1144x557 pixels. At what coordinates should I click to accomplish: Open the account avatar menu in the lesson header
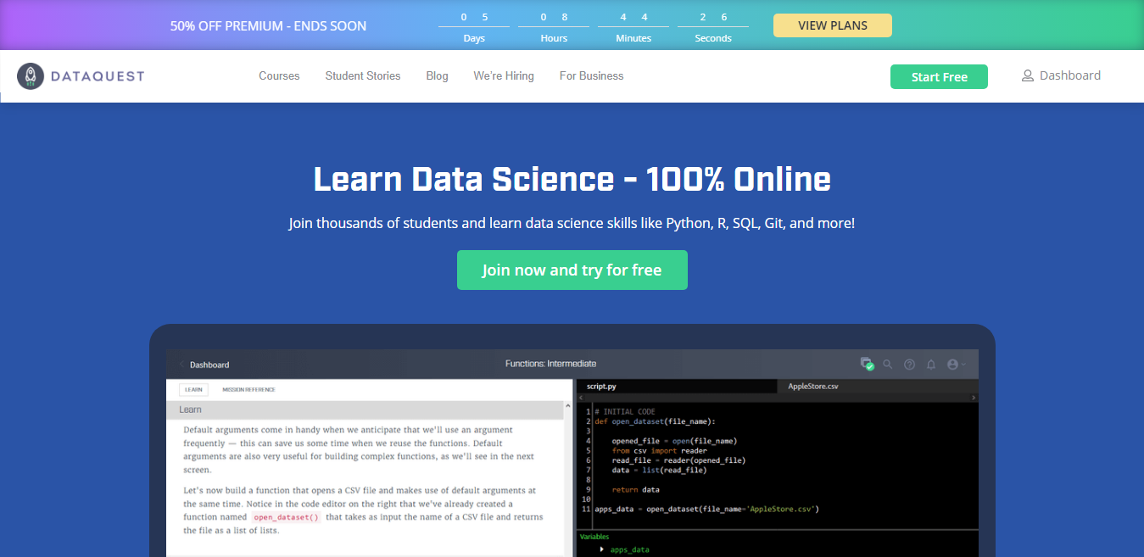[x=955, y=365]
